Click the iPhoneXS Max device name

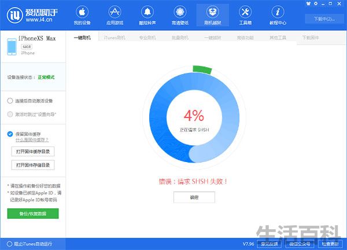click(x=37, y=38)
